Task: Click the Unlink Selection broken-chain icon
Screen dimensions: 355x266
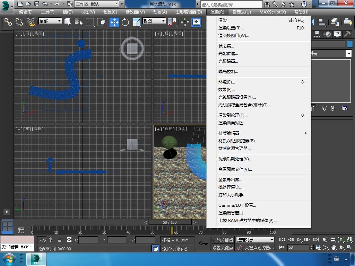Action: pyautogui.click(x=19, y=22)
